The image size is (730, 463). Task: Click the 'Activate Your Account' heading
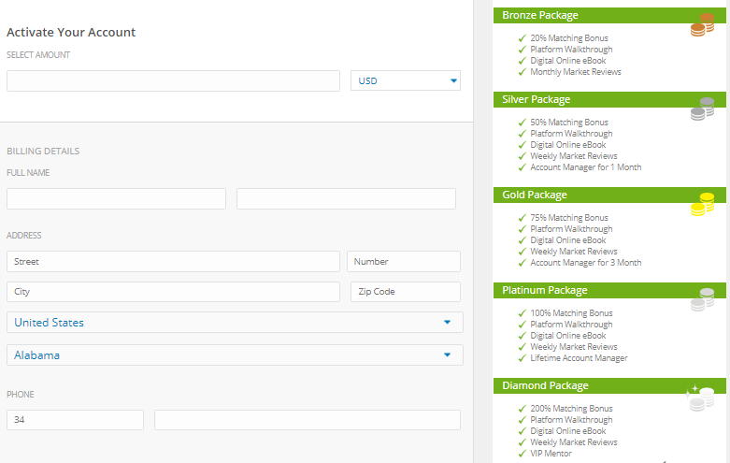tap(71, 32)
